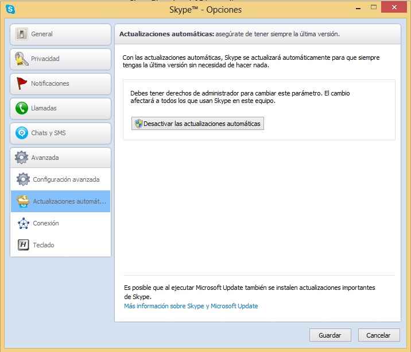Click the Skype logo in the title bar
411x352 pixels.
click(x=10, y=9)
